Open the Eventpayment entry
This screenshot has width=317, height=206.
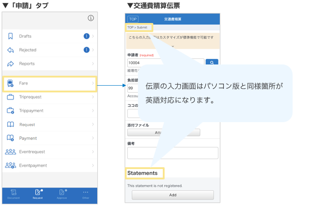50,165
